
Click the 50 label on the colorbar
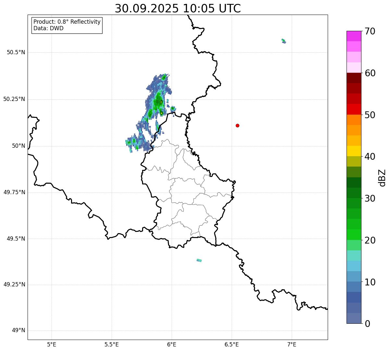370,115
